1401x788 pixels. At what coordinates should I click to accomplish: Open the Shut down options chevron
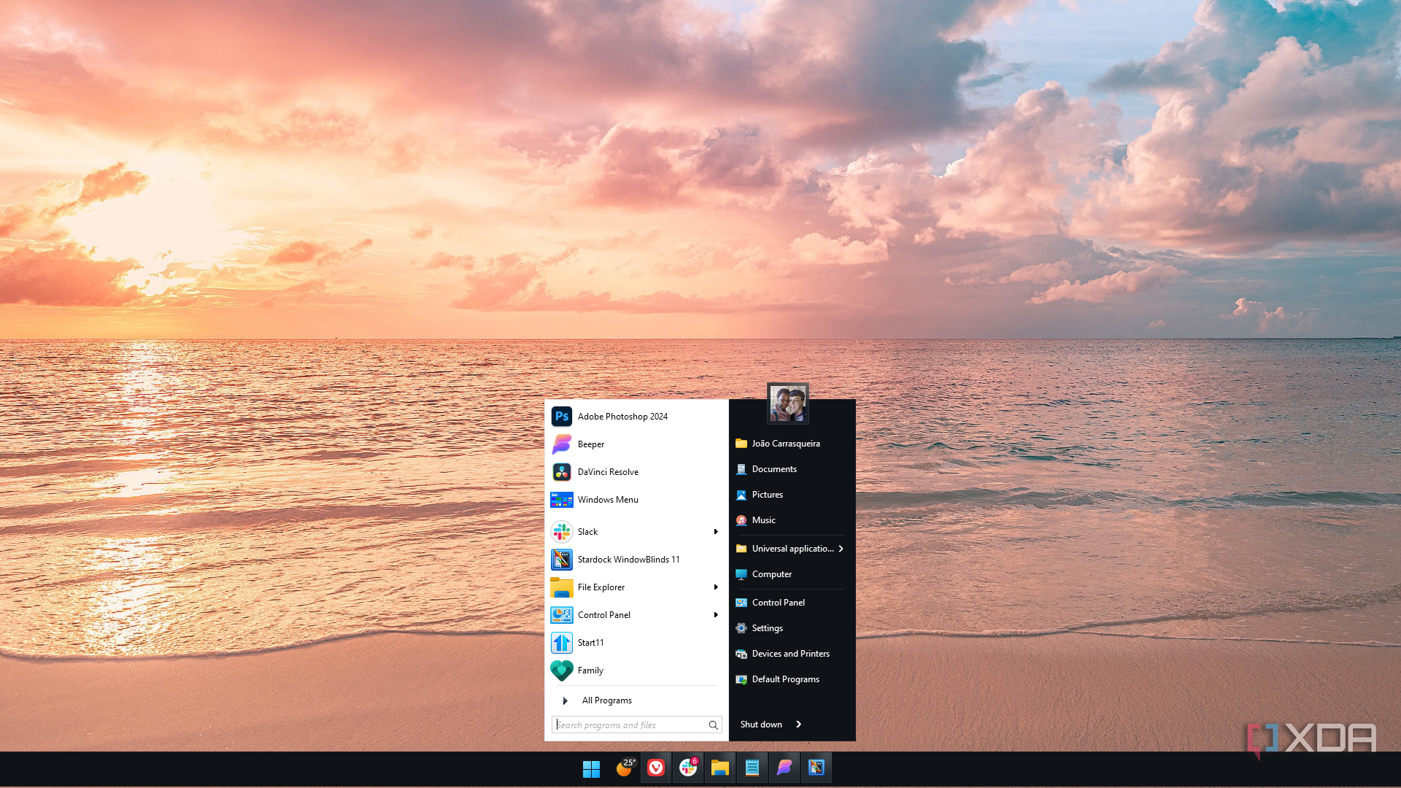[x=798, y=725]
